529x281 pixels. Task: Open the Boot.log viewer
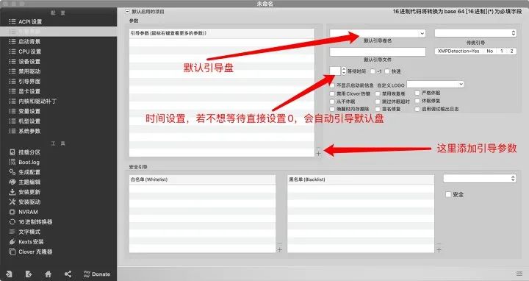[x=24, y=162]
